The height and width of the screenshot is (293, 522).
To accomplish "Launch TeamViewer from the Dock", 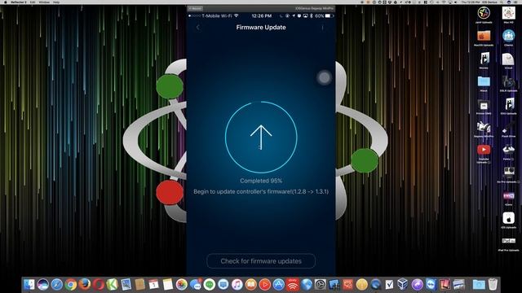I will [x=431, y=285].
